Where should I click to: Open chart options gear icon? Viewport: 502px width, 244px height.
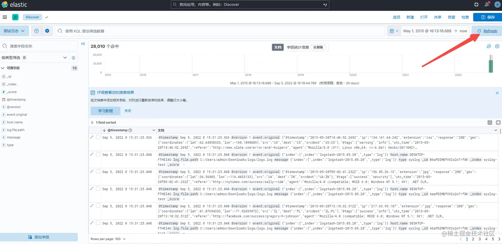(x=497, y=46)
